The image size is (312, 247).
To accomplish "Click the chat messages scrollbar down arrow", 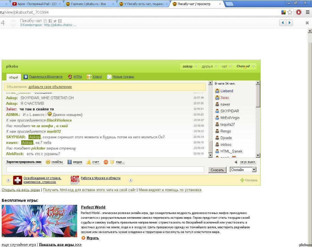I will point(210,155).
